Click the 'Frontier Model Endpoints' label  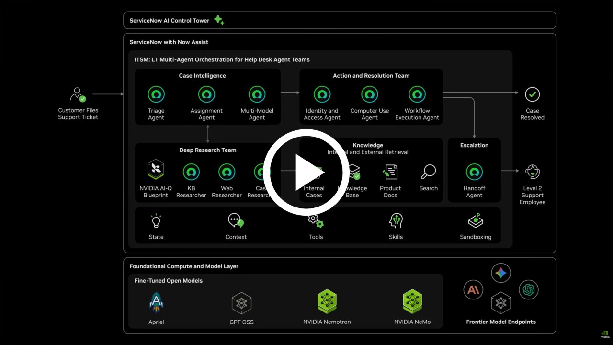(501, 322)
